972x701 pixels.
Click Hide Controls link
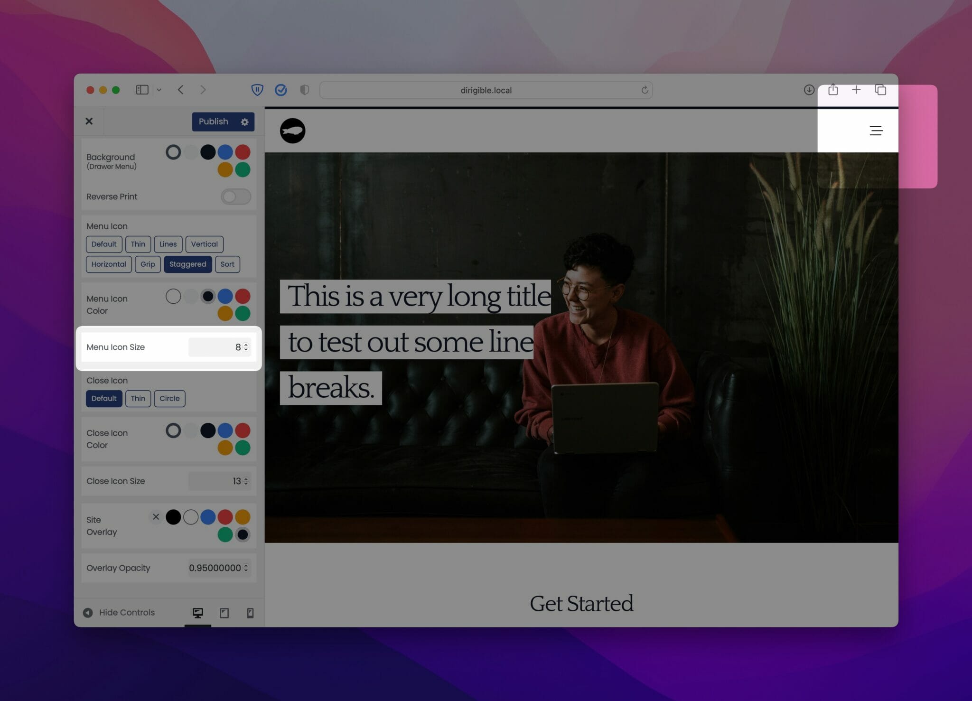pyautogui.click(x=127, y=613)
